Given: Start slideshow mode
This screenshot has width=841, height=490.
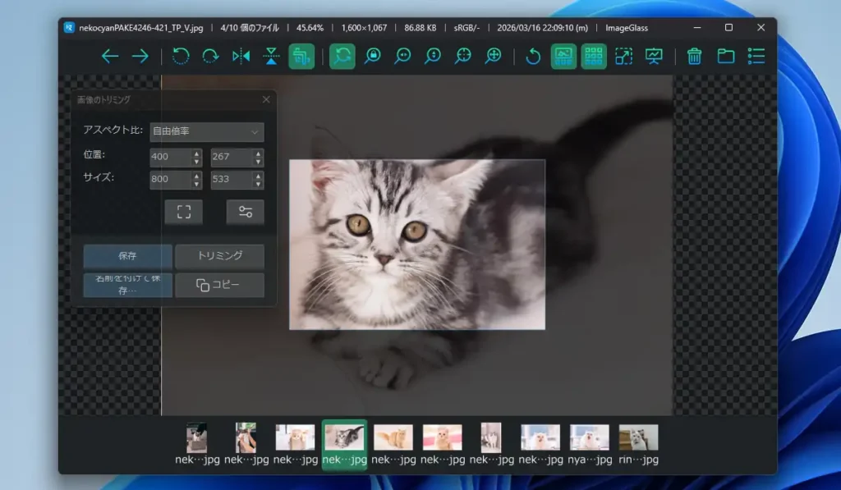Looking at the screenshot, I should click(x=653, y=57).
